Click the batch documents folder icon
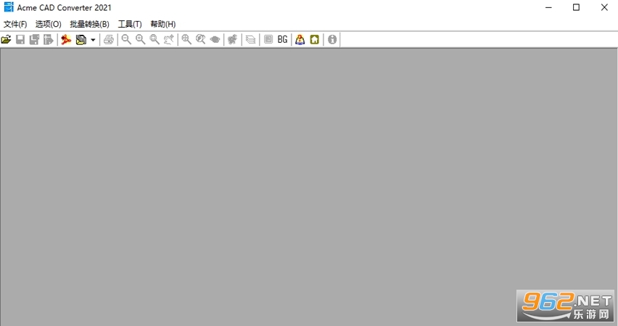This screenshot has height=326, width=618. click(81, 39)
